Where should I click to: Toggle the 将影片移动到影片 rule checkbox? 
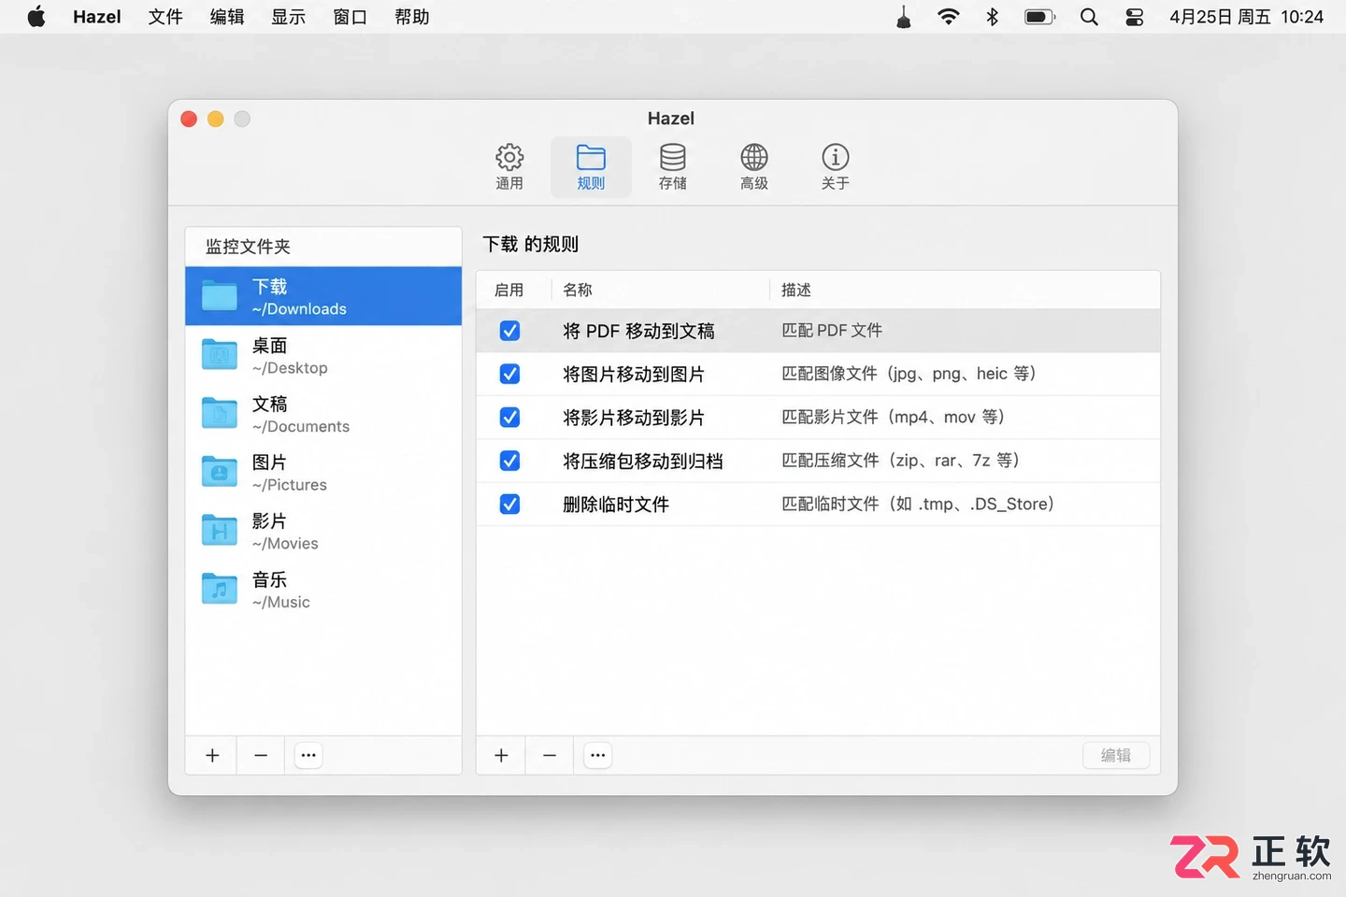pyautogui.click(x=509, y=418)
